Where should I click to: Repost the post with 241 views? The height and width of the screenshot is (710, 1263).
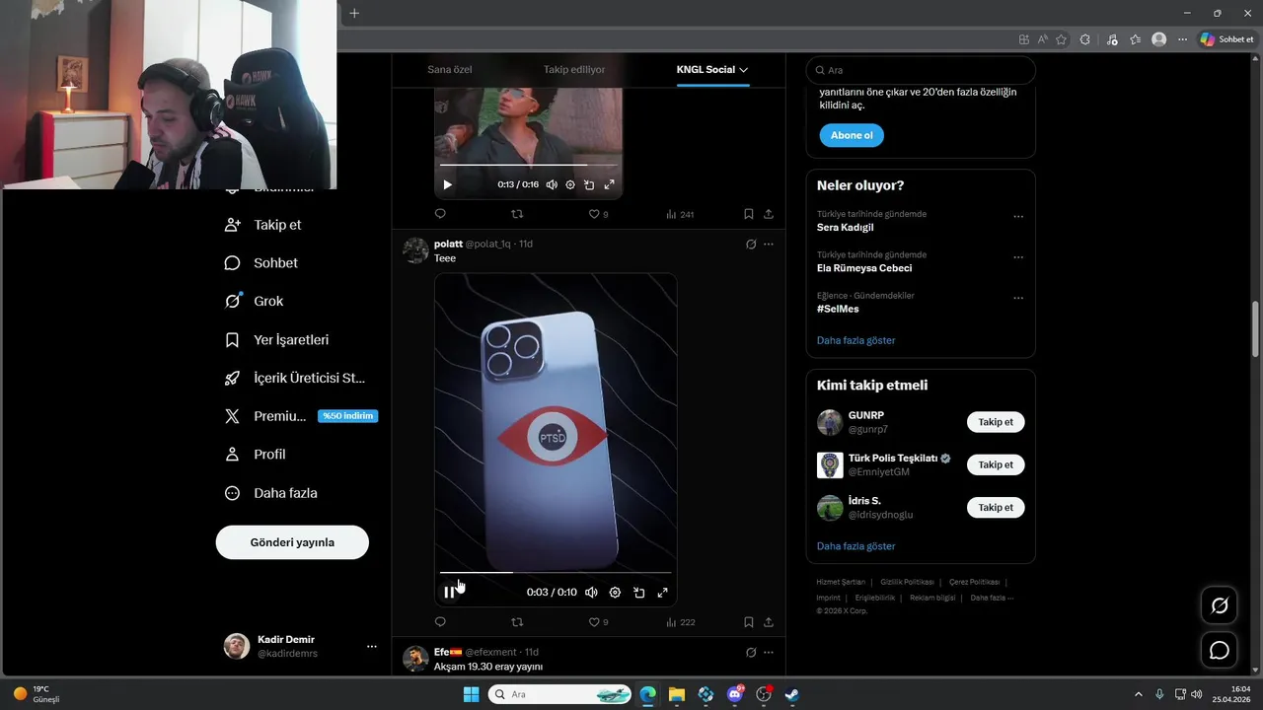[517, 214]
